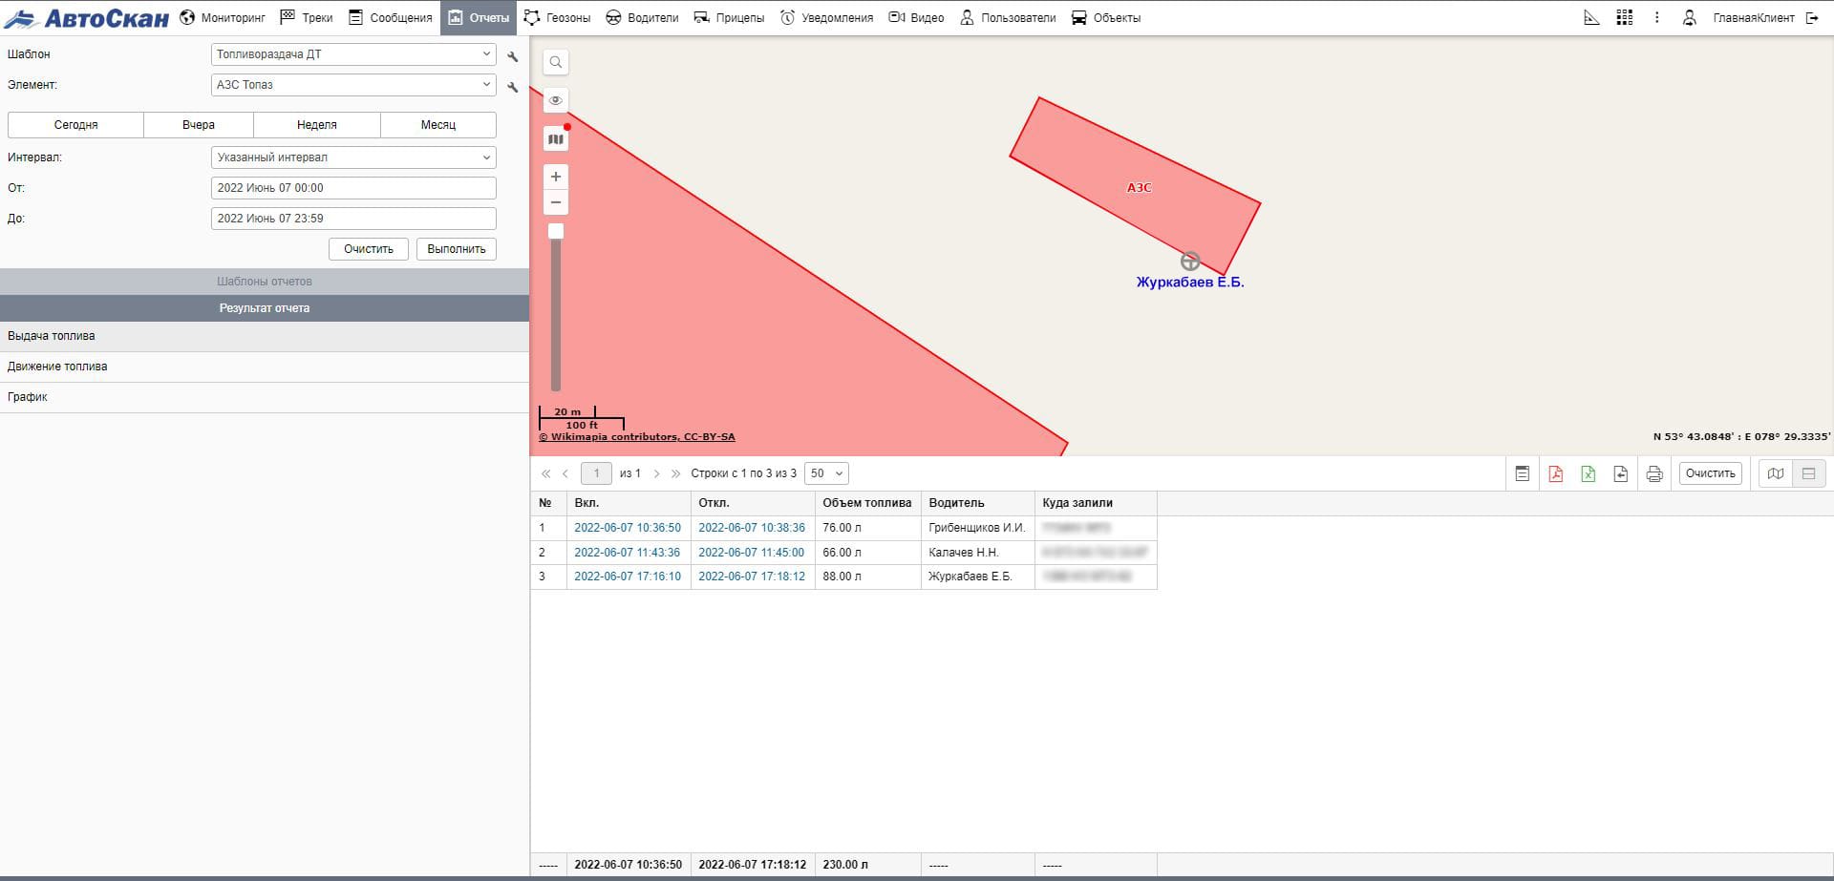This screenshot has height=881, width=1834.
Task: Change the rows-per-page dropdown of 50
Action: click(x=826, y=473)
